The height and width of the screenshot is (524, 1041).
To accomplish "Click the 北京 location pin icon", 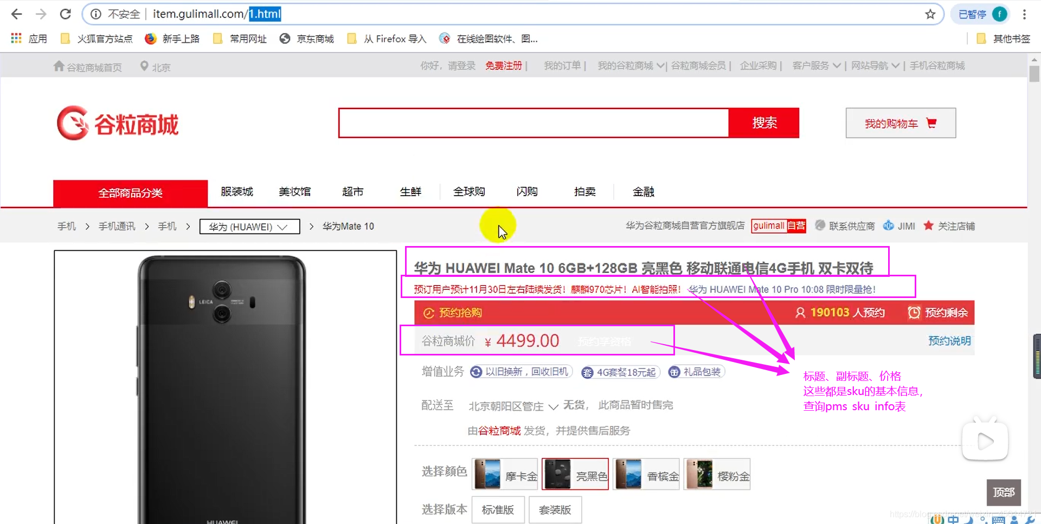I will (x=144, y=66).
